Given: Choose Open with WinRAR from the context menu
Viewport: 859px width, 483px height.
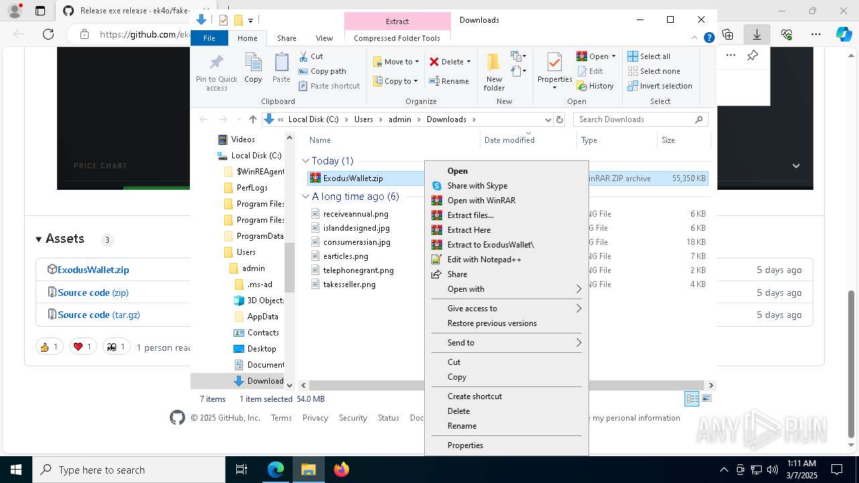Looking at the screenshot, I should pyautogui.click(x=507, y=201).
